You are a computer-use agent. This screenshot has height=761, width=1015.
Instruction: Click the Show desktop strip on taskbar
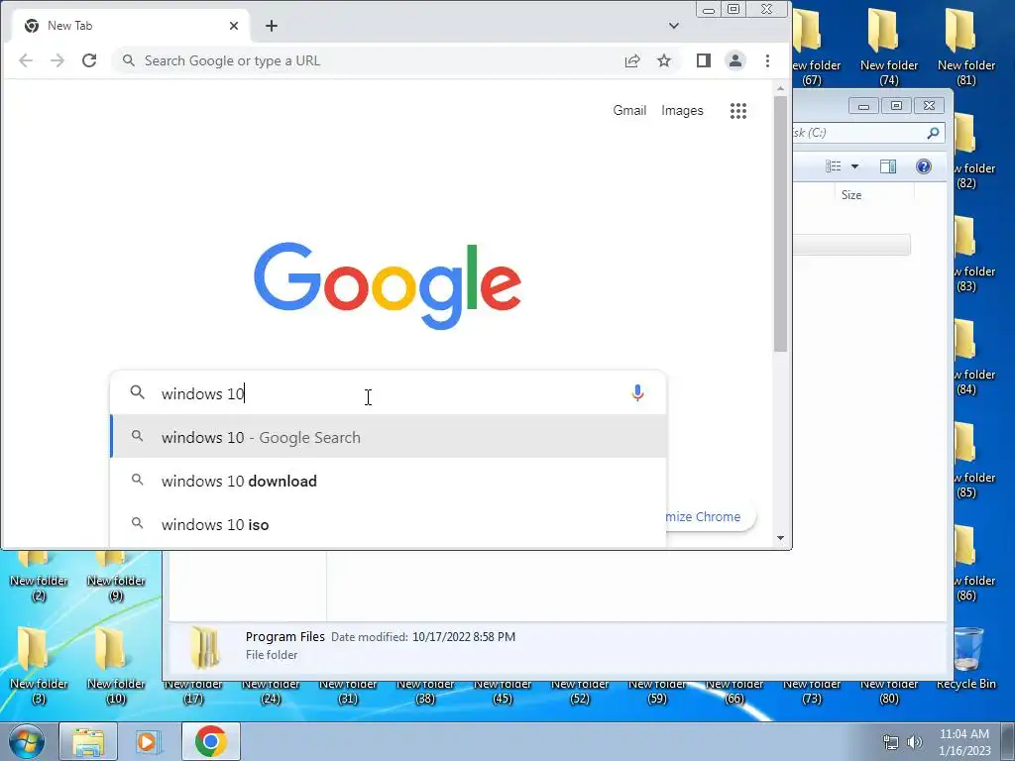(x=1008, y=741)
